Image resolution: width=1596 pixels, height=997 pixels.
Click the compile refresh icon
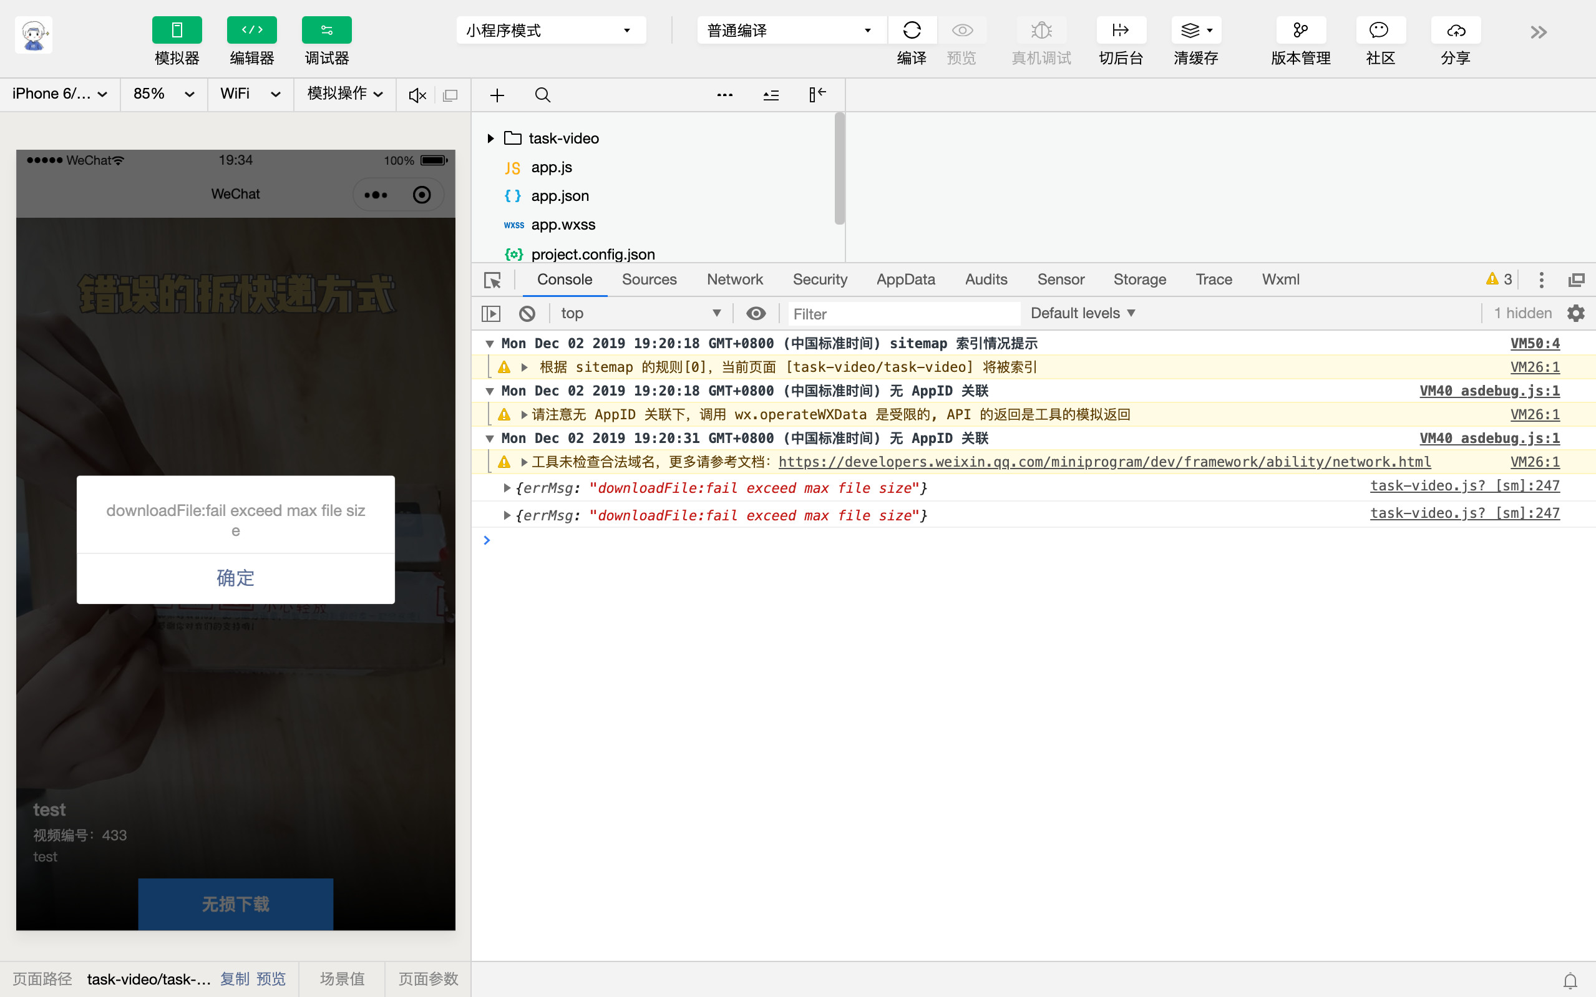[x=912, y=31]
